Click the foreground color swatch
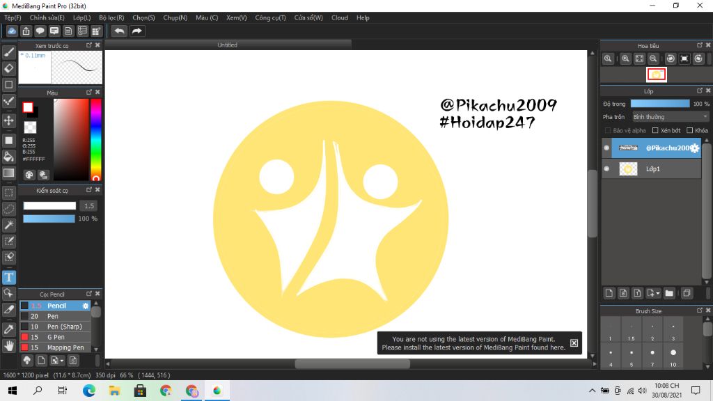713x401 pixels. point(28,107)
